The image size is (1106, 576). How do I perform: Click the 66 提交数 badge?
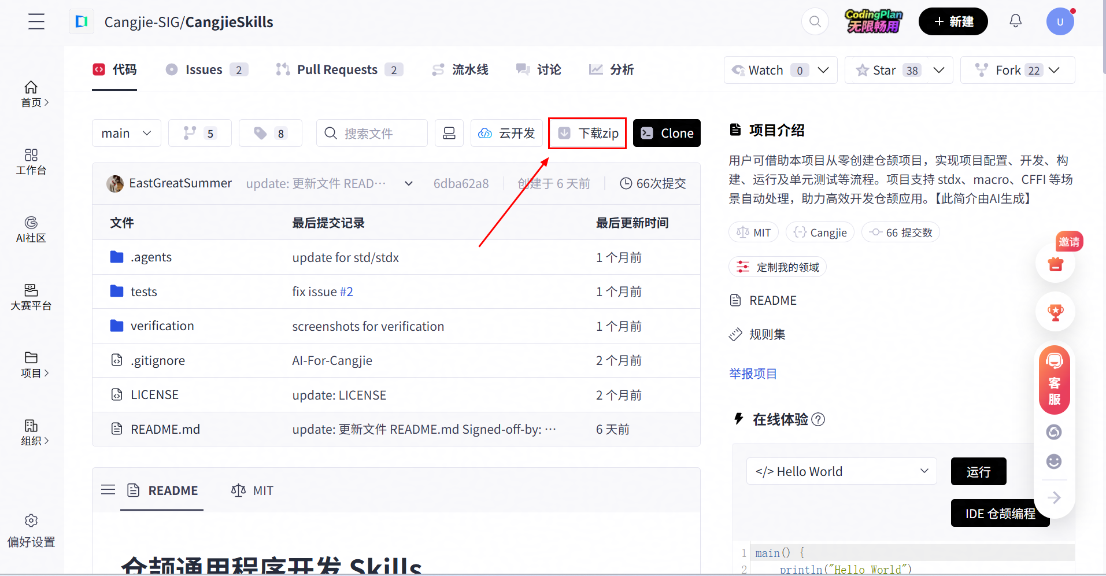901,232
